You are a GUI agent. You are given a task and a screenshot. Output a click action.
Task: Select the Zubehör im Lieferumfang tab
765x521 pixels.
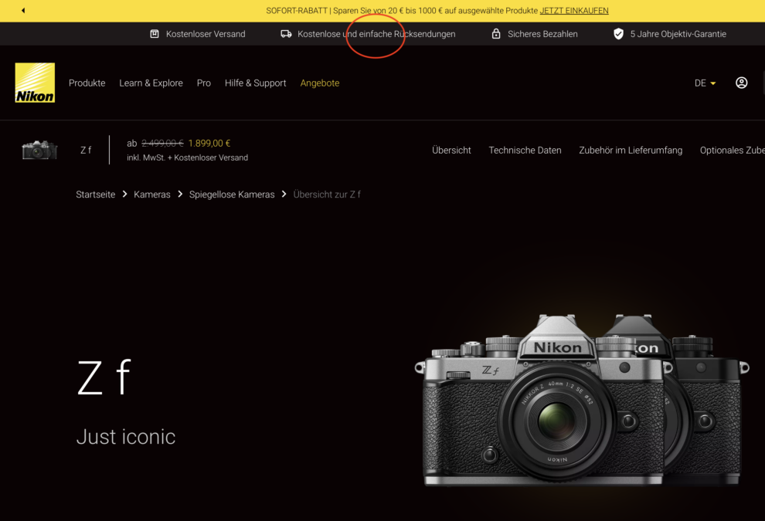click(631, 151)
